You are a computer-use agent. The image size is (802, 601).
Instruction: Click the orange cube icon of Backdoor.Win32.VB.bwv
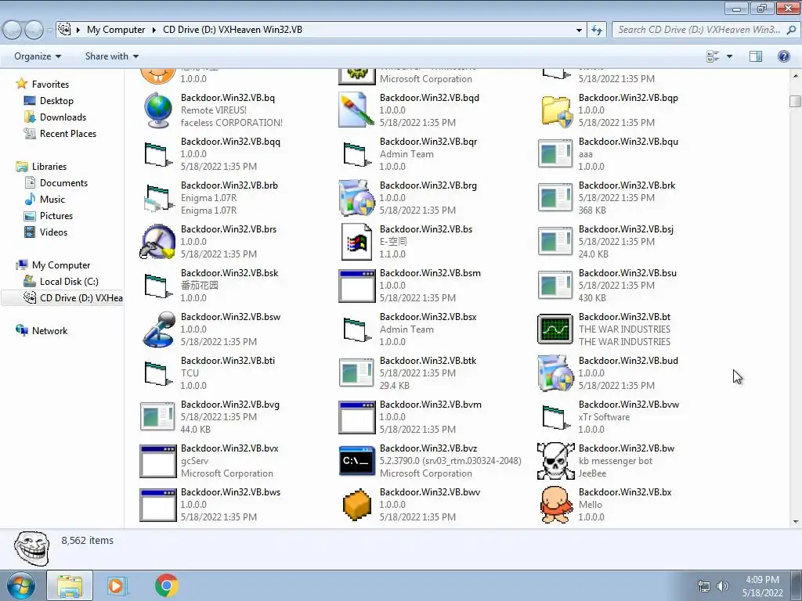356,505
